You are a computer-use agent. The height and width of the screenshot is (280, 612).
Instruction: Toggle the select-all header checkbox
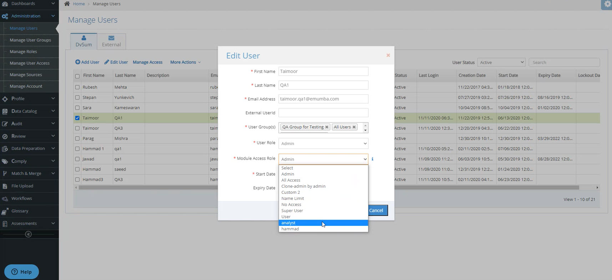click(77, 76)
